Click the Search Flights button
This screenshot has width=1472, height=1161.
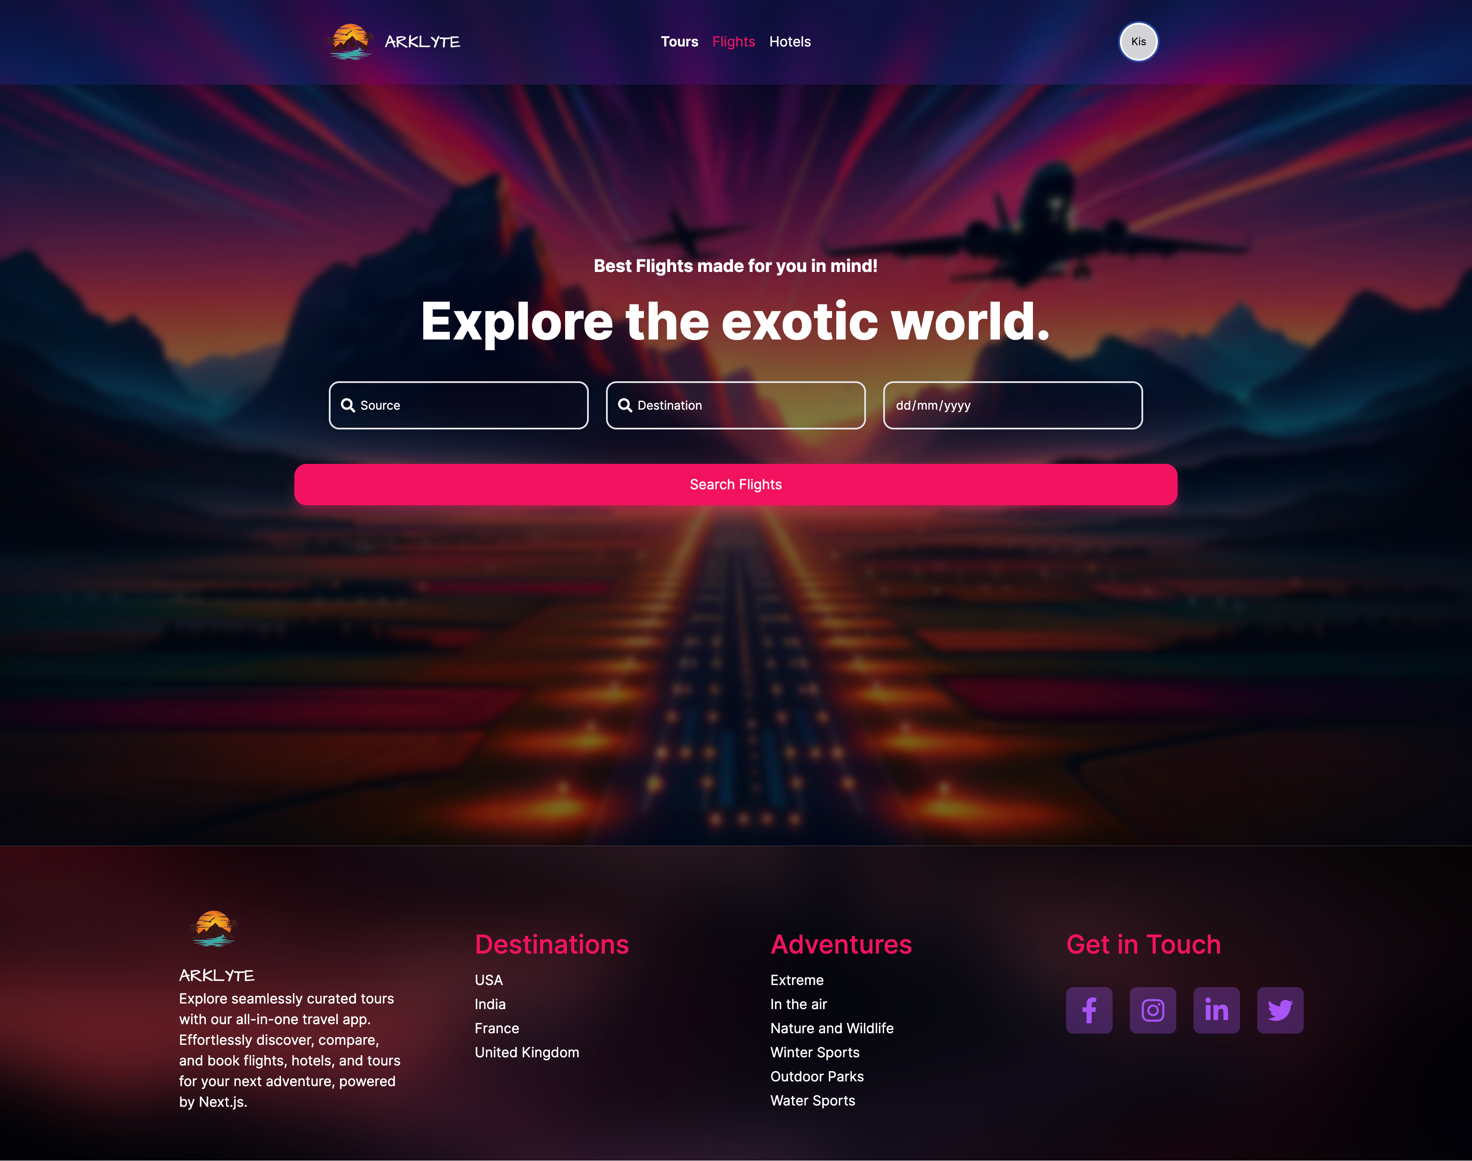(736, 484)
